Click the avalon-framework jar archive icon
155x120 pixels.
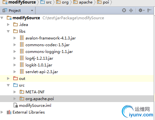(22, 38)
